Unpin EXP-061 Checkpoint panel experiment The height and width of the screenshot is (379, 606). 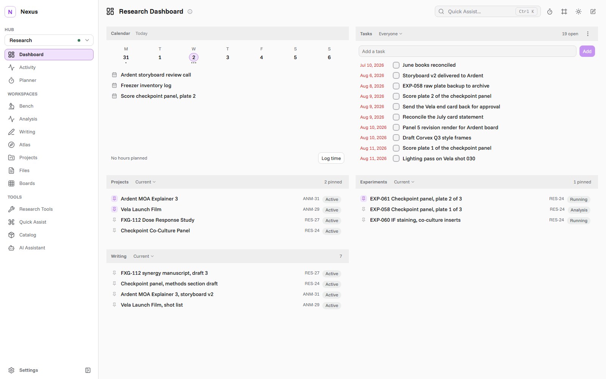click(x=364, y=199)
